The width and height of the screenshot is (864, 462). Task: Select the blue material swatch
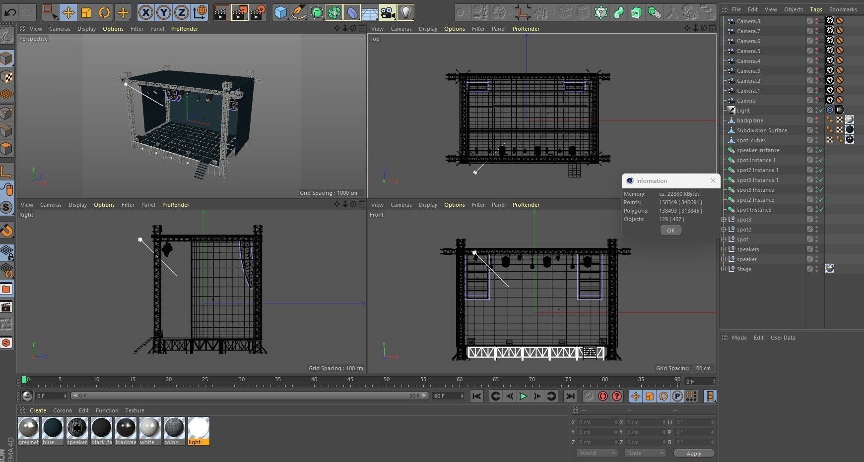point(52,428)
